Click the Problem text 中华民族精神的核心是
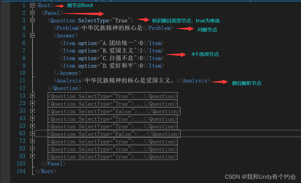This screenshot has height=183, width=301. (112, 28)
